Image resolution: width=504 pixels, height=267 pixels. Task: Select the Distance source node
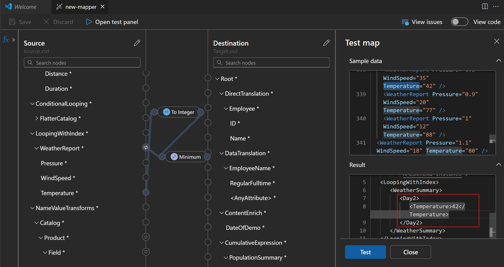tap(58, 74)
